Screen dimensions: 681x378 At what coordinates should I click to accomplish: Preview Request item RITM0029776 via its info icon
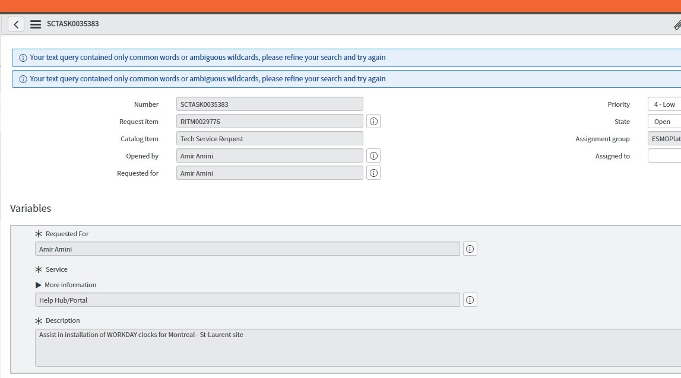373,121
